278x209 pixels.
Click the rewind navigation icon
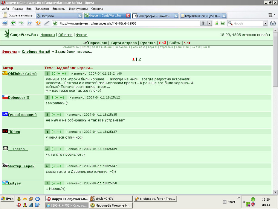tap(4, 23)
